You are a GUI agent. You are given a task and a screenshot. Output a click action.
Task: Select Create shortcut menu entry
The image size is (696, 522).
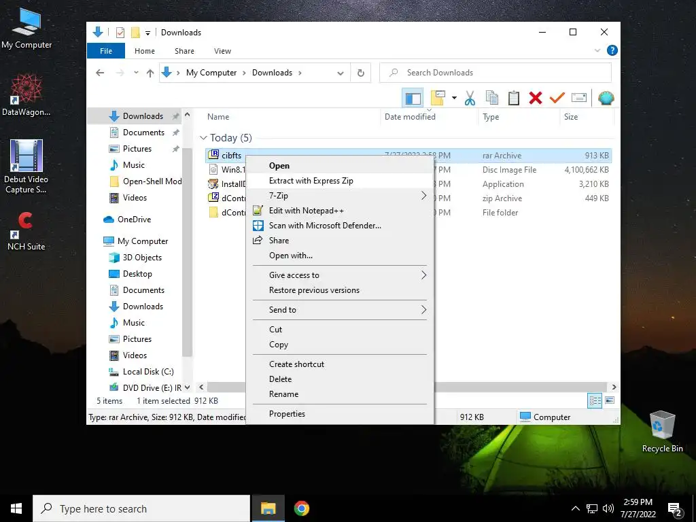(x=340, y=364)
